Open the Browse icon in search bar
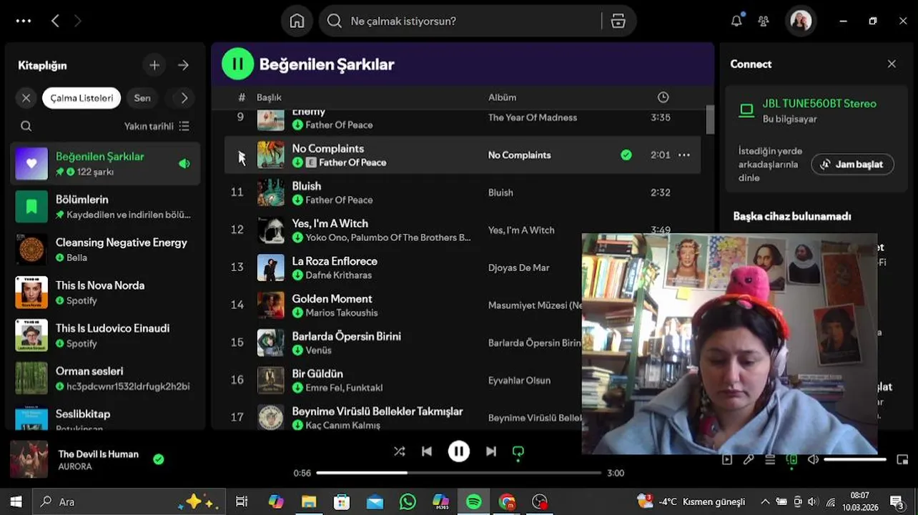Screen dimensions: 918x515 tap(618, 21)
